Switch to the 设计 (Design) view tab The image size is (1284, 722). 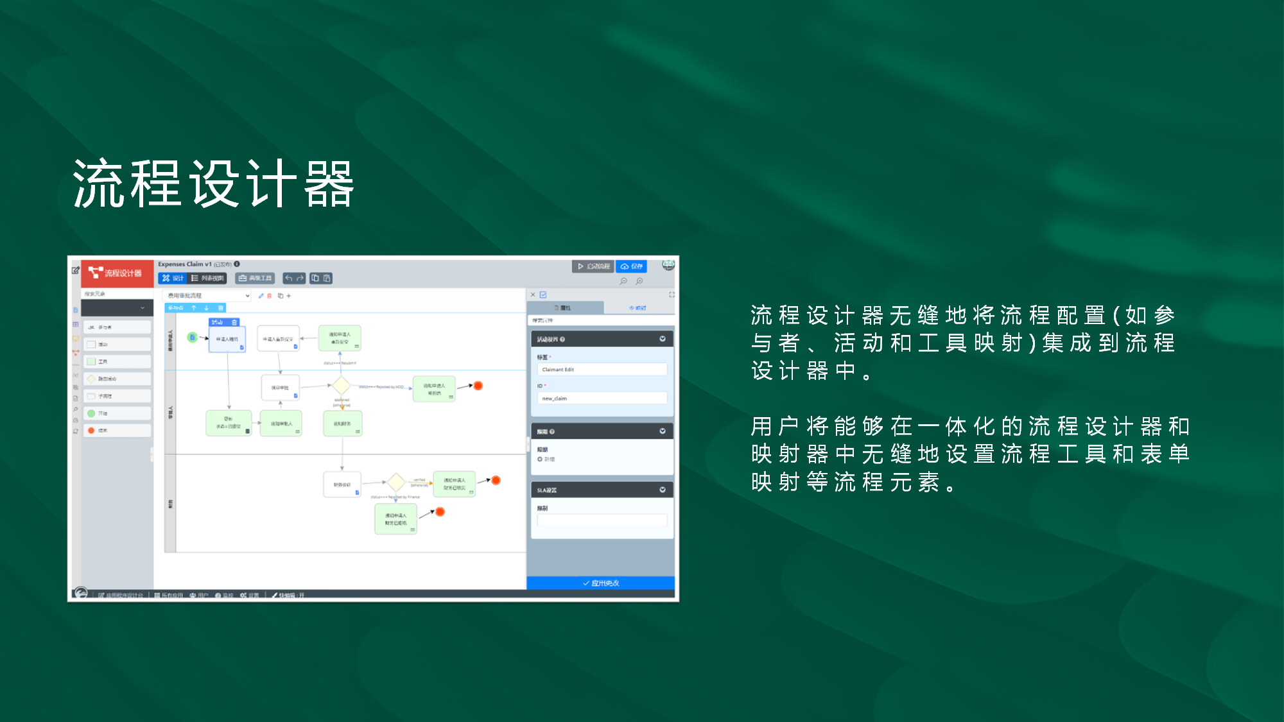click(173, 278)
